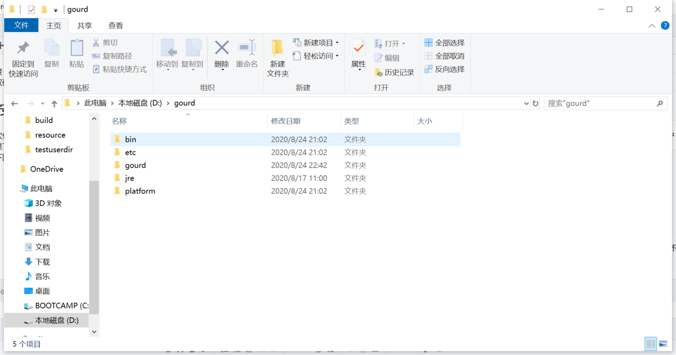Open 复制到 copy to menu

[192, 55]
